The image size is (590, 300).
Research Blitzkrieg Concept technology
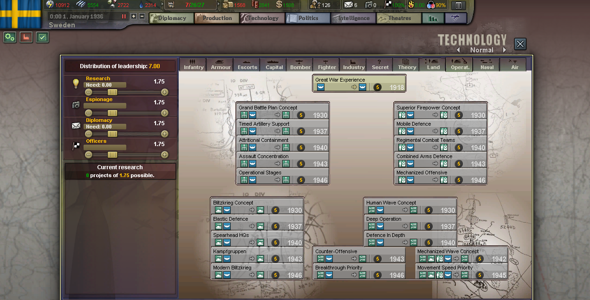[257, 206]
